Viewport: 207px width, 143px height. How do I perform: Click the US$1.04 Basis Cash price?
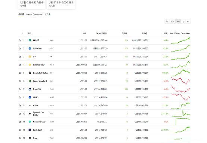[x=83, y=130]
